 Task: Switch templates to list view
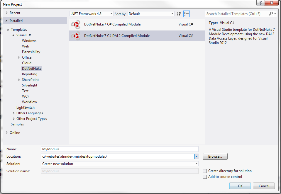click(x=186, y=13)
